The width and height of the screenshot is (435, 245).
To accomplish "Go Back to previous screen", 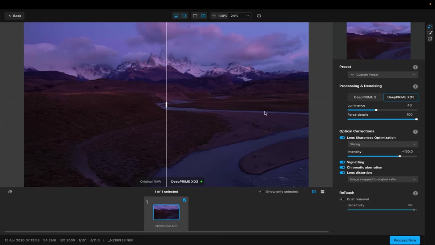I will (15, 16).
